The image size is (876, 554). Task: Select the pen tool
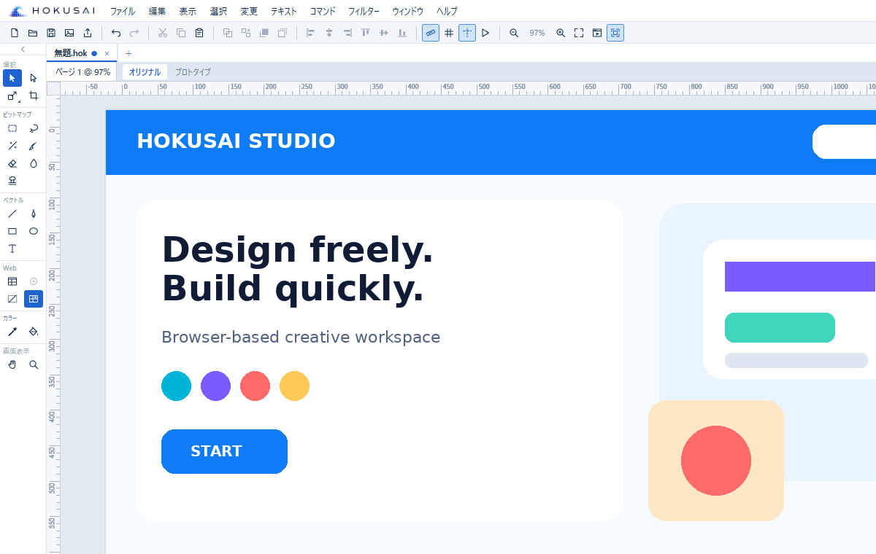pyautogui.click(x=34, y=214)
